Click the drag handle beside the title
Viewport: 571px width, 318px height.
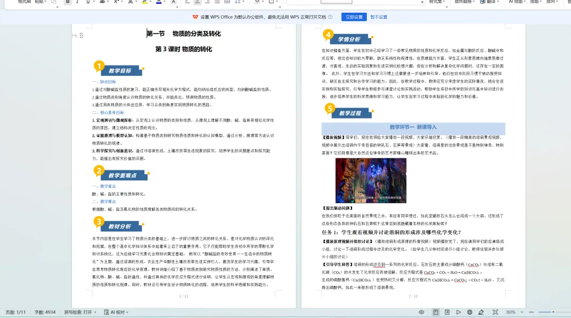81,35
